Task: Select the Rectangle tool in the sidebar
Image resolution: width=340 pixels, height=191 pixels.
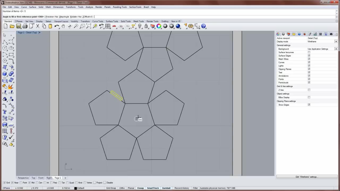Action: [11, 54]
